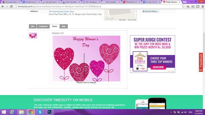Open Skype from the taskbar

pyautogui.click(x=40, y=112)
